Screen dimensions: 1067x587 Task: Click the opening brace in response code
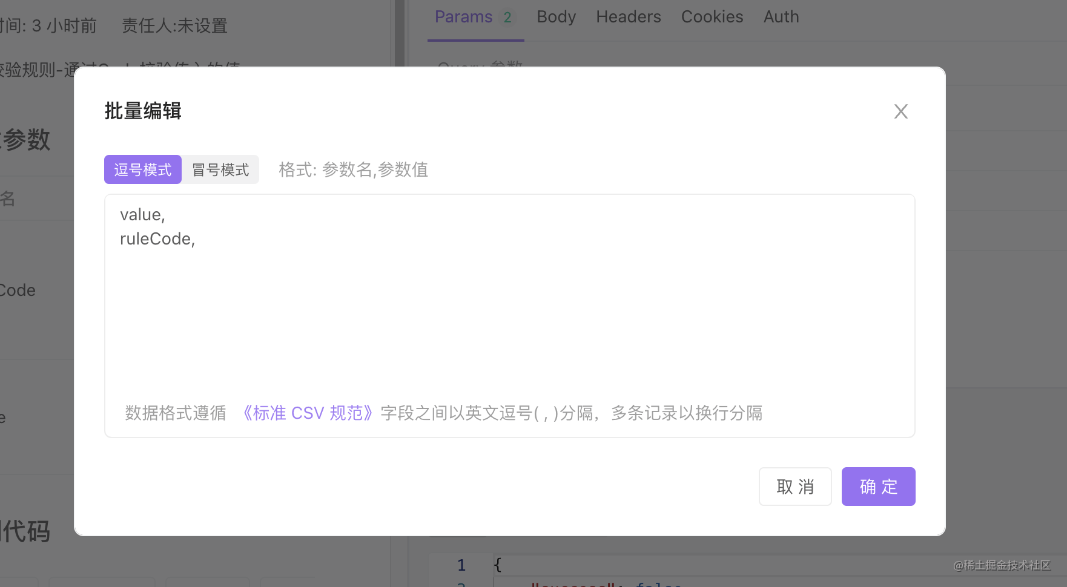(498, 565)
